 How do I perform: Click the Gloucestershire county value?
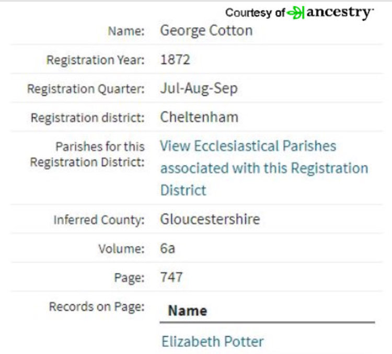pyautogui.click(x=210, y=219)
